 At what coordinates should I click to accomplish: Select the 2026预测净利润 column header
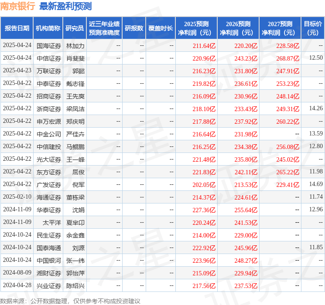(x=238, y=28)
